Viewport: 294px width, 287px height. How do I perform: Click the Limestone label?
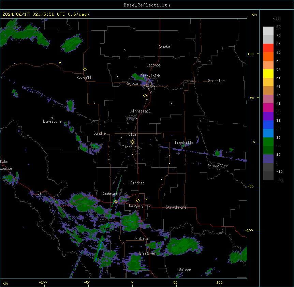(52, 121)
